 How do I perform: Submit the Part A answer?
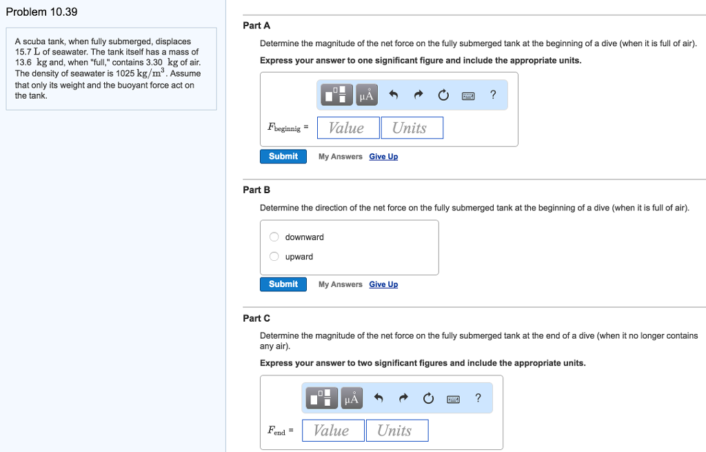tap(283, 157)
